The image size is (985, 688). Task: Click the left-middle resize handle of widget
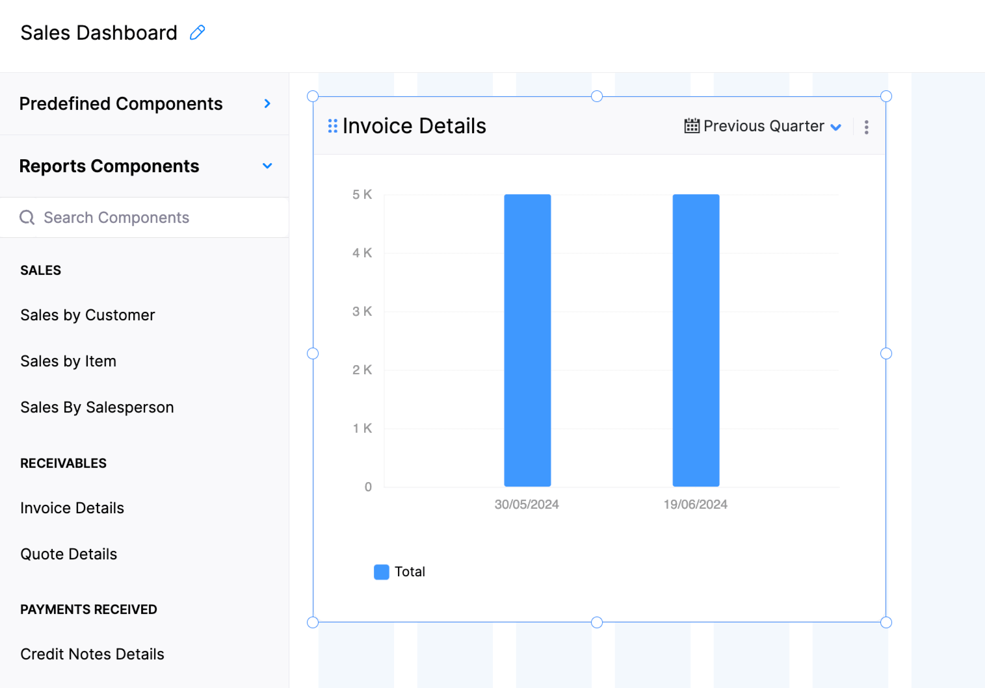[313, 353]
